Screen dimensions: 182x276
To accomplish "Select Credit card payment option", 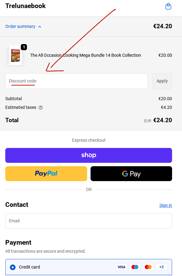I will pyautogui.click(x=12, y=267).
